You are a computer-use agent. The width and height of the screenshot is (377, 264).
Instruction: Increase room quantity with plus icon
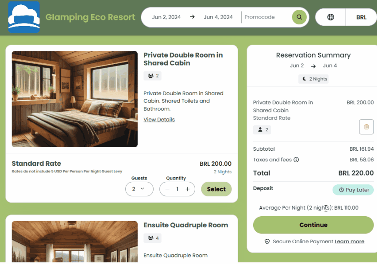point(188,189)
